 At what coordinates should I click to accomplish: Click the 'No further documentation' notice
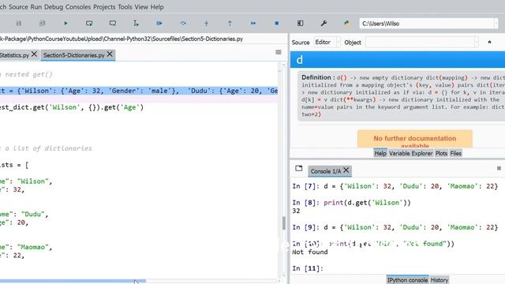coord(415,139)
